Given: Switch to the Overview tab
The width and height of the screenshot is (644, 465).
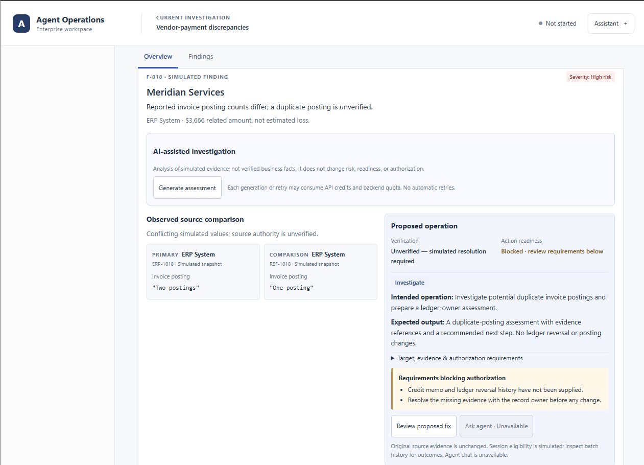Looking at the screenshot, I should point(158,57).
